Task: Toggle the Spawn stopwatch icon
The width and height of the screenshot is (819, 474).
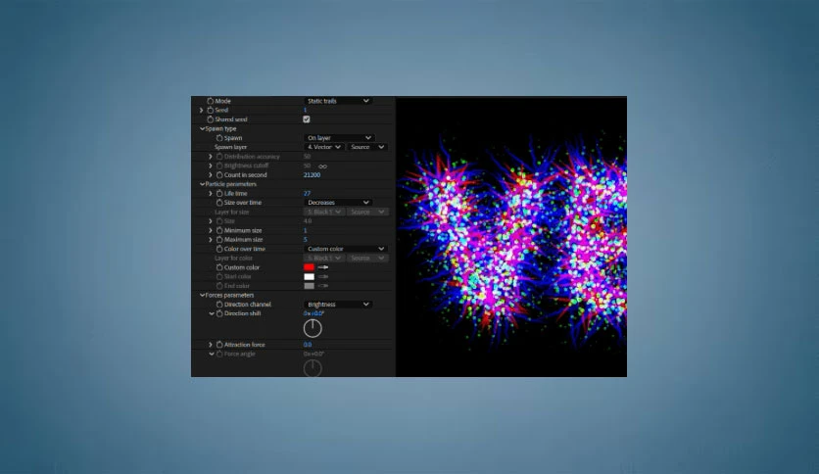Action: click(x=219, y=138)
